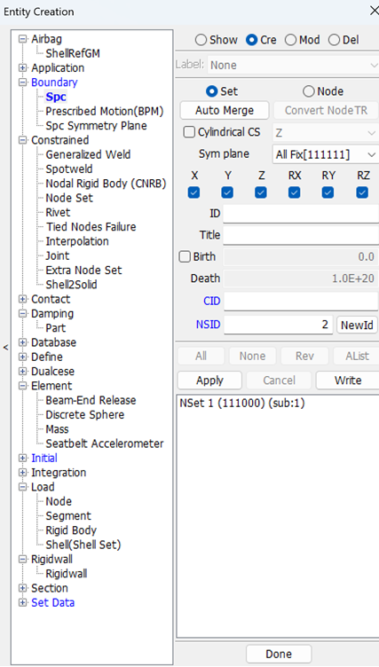Select Spotweld tree item
Image resolution: width=379 pixels, height=667 pixels.
point(69,169)
